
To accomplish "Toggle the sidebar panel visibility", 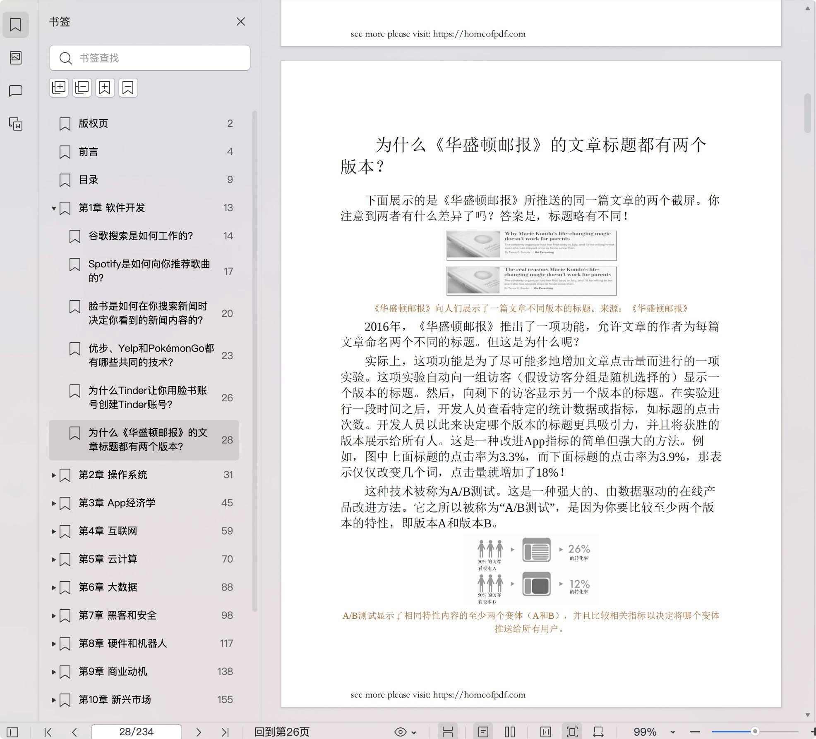I will coord(12,732).
